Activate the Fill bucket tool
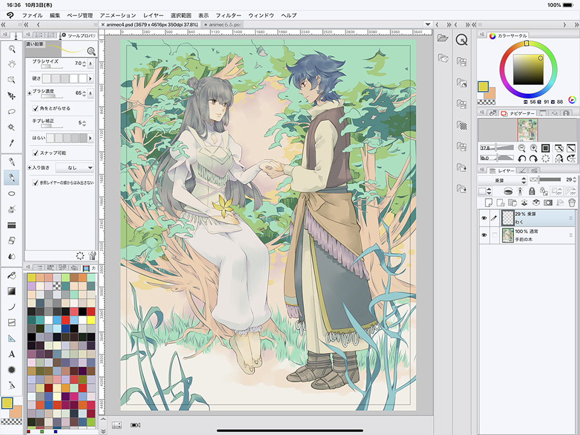Image resolution: width=580 pixels, height=435 pixels. (x=11, y=275)
